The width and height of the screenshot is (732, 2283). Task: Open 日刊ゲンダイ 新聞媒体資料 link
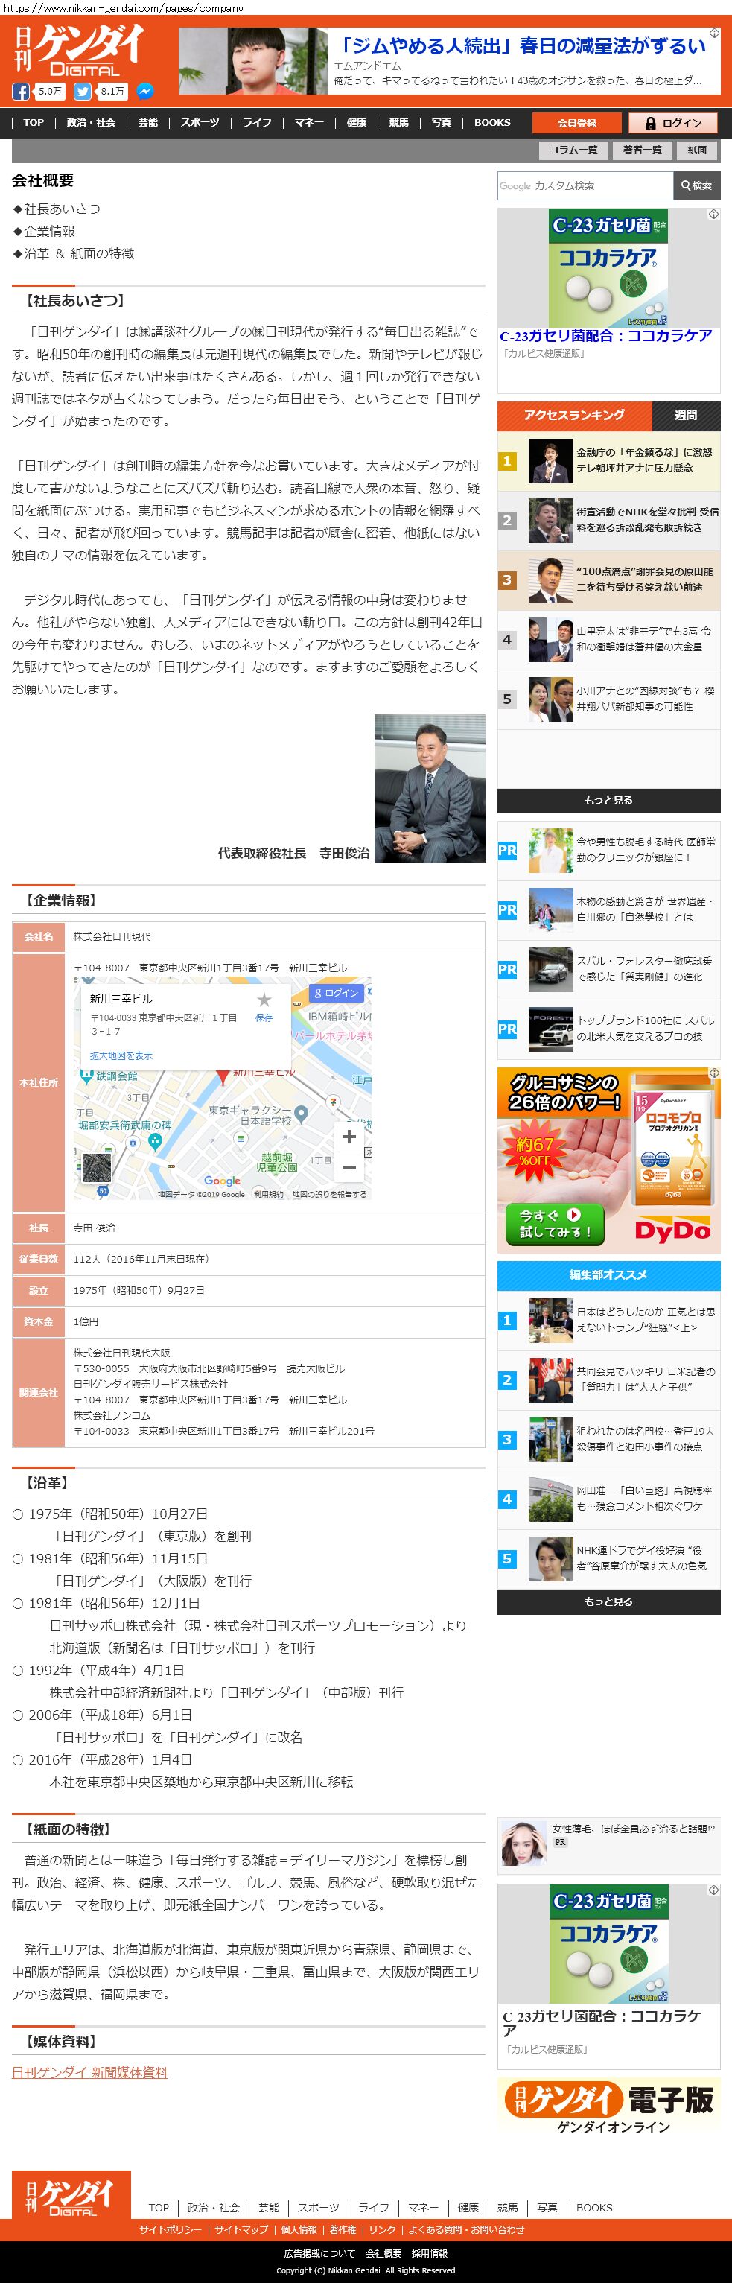tap(89, 2072)
